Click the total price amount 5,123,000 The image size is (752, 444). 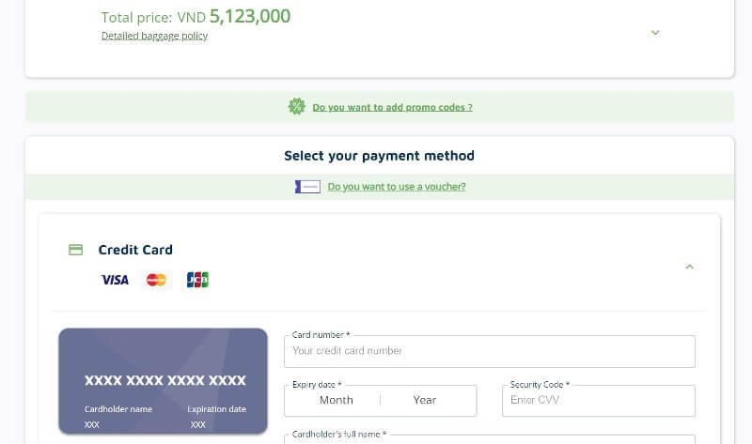pos(250,16)
